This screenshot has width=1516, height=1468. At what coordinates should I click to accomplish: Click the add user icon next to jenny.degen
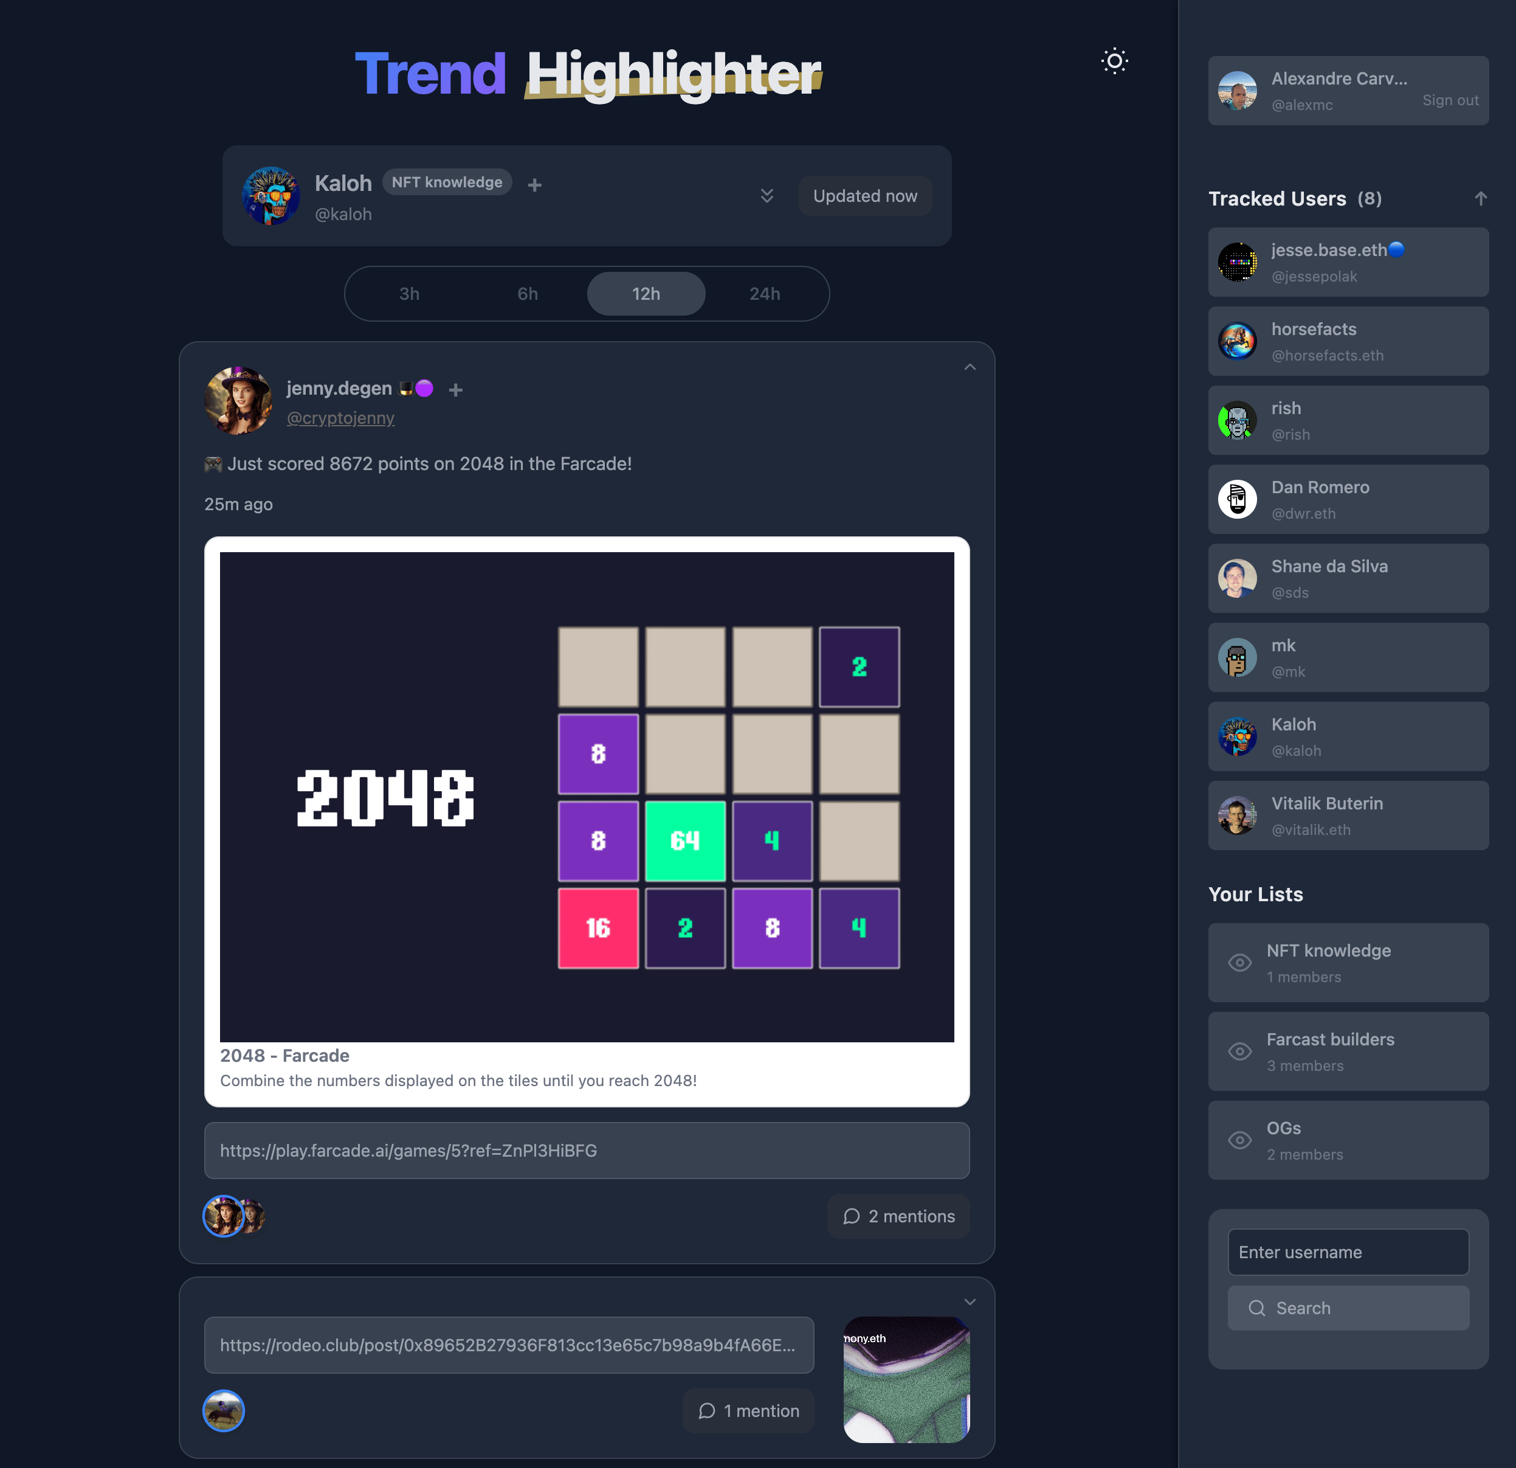pyautogui.click(x=453, y=389)
